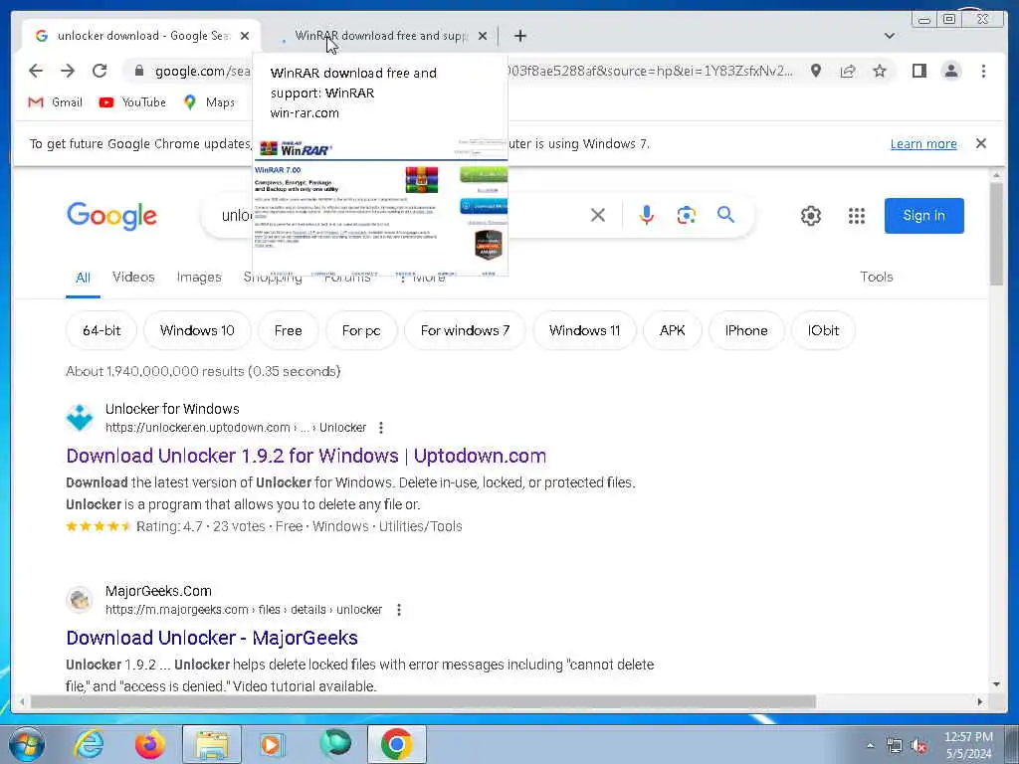Open options dots for MajorGeeks result

pyautogui.click(x=399, y=610)
